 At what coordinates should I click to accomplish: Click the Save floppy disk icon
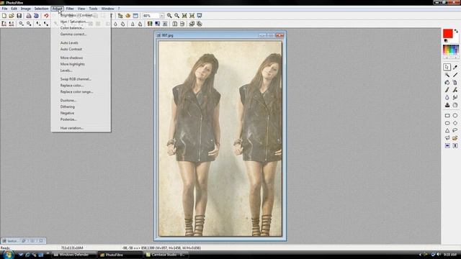[x=19, y=16]
